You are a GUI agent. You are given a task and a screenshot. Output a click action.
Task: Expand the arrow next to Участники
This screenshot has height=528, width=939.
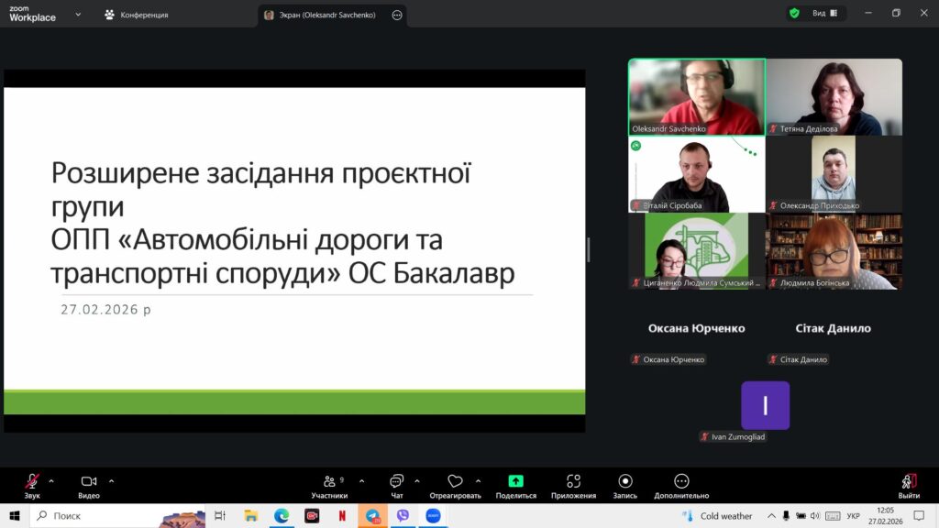(x=361, y=480)
